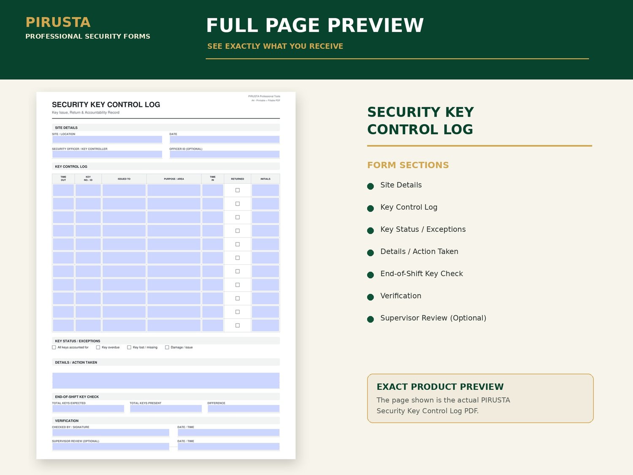Click the Total Keys Present field

pyautogui.click(x=166, y=409)
